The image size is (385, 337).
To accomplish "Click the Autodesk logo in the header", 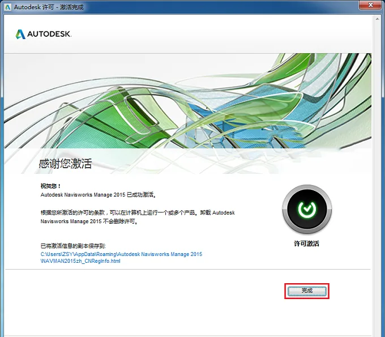I will [x=44, y=34].
